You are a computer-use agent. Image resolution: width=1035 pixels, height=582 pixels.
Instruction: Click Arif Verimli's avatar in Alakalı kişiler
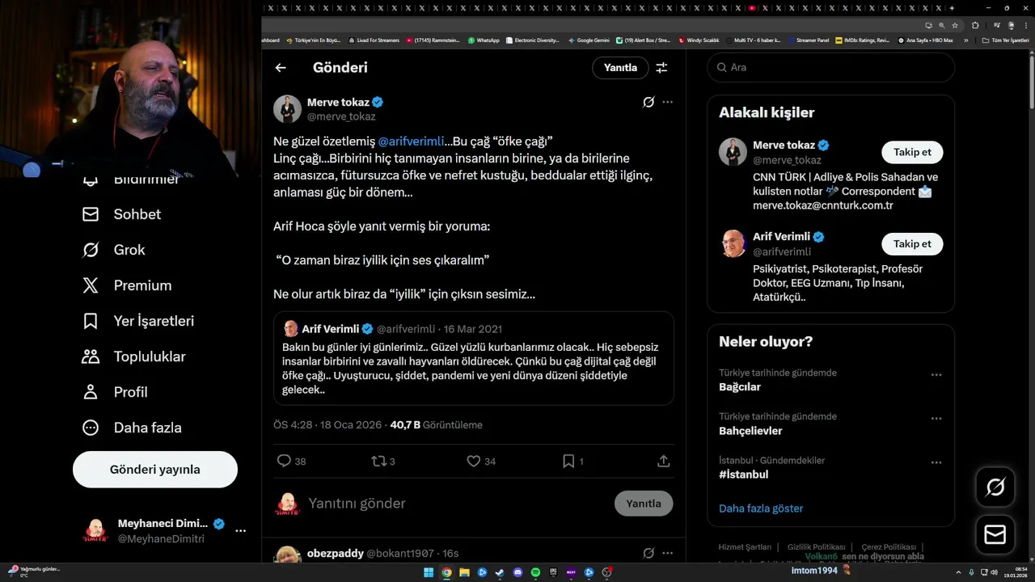click(733, 243)
